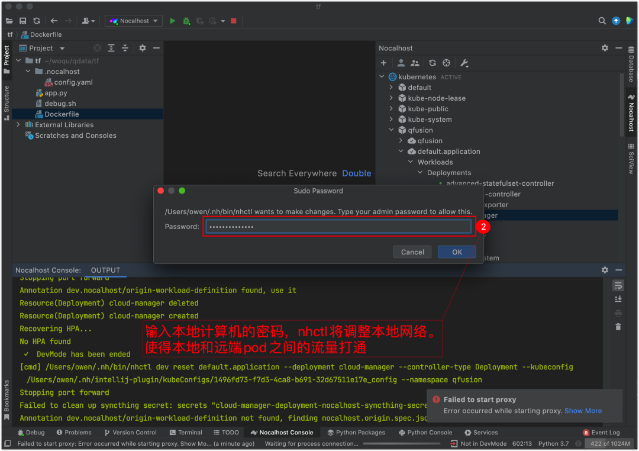Collapse the .nocalhost folder
639x451 pixels.
pyautogui.click(x=28, y=72)
